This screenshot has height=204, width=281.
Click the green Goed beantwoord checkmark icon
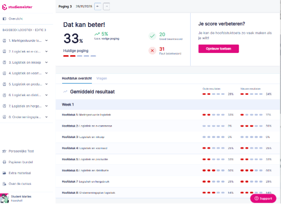pos(152,36)
